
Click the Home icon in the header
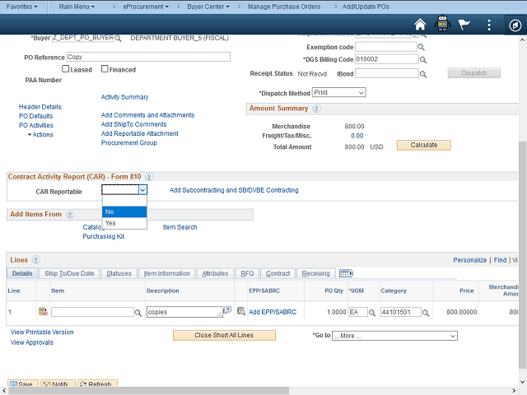[x=421, y=24]
